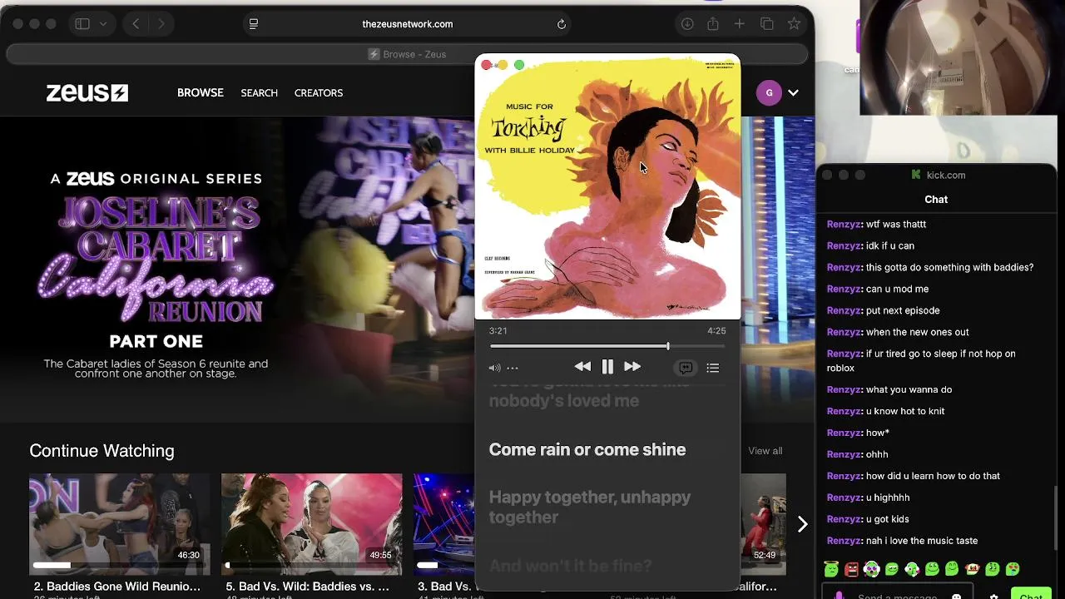Click the elapsed time 3:21 label

498,331
